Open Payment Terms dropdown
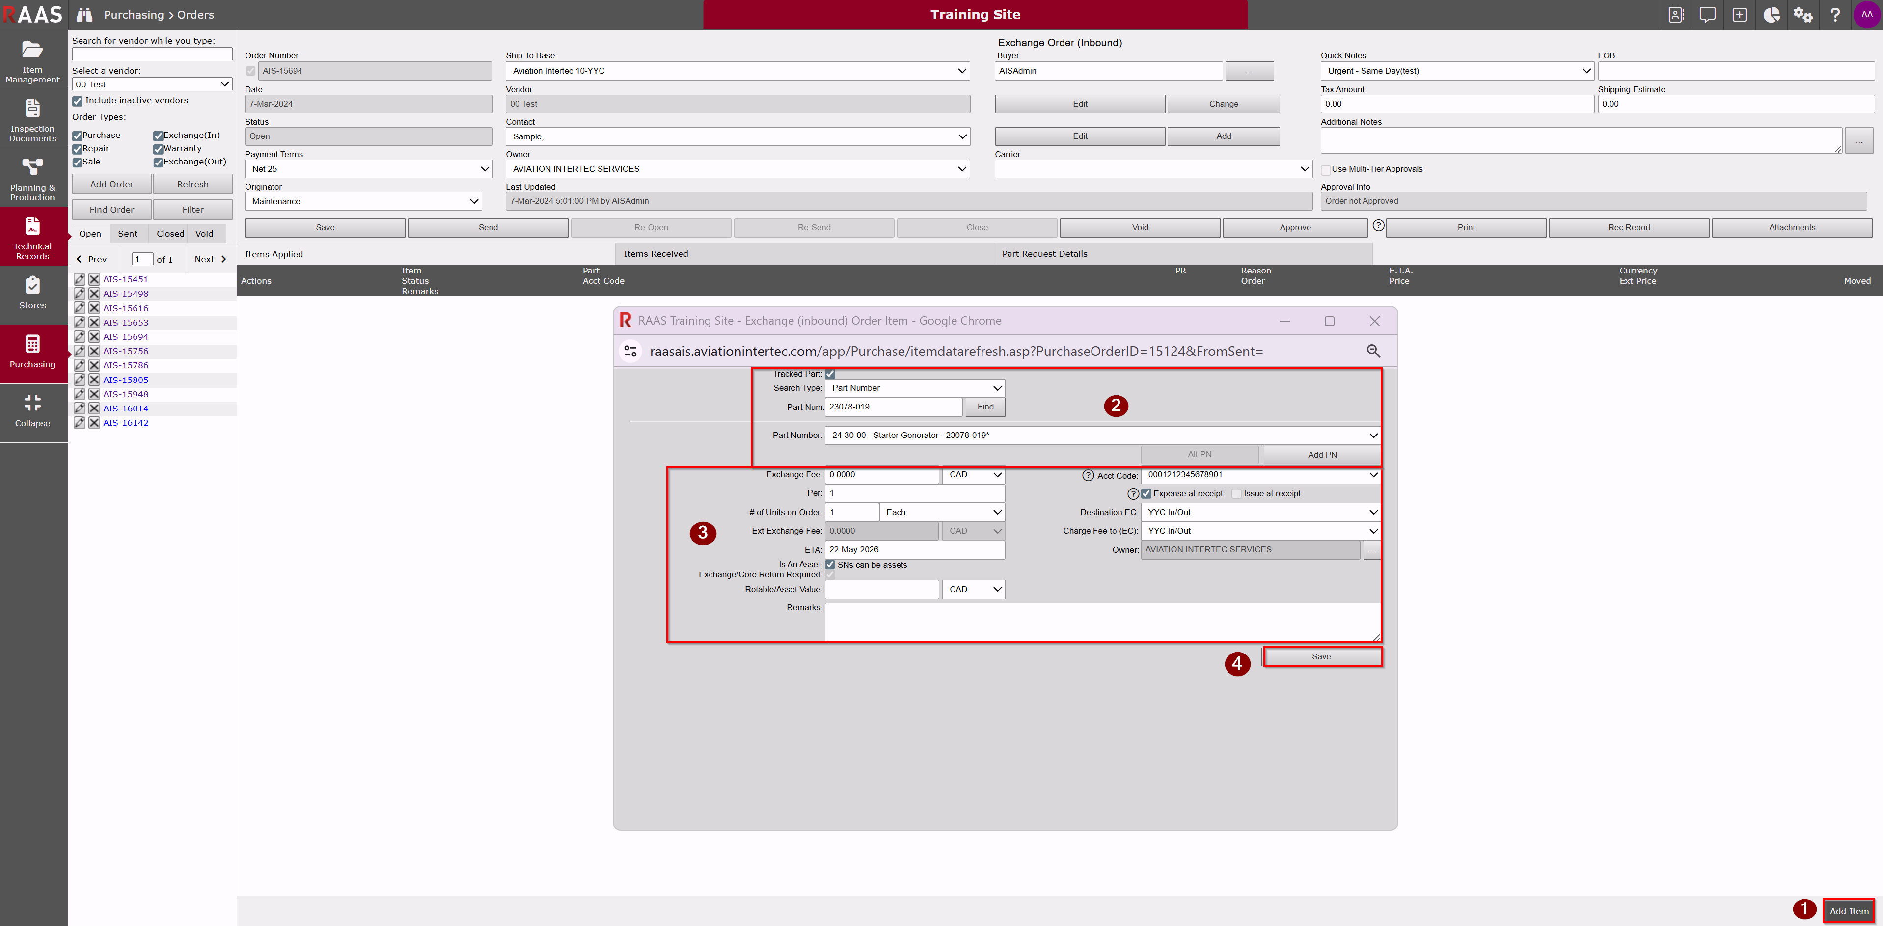The image size is (1883, 926). [368, 169]
